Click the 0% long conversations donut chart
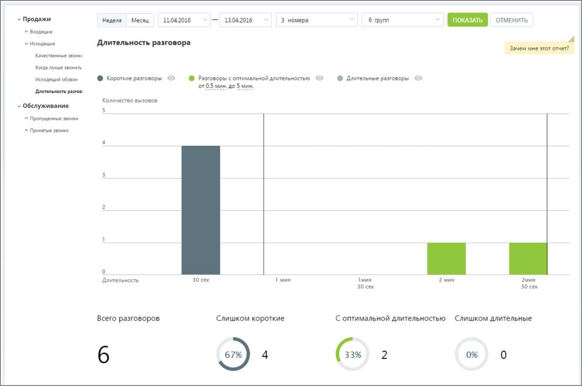 click(x=472, y=355)
